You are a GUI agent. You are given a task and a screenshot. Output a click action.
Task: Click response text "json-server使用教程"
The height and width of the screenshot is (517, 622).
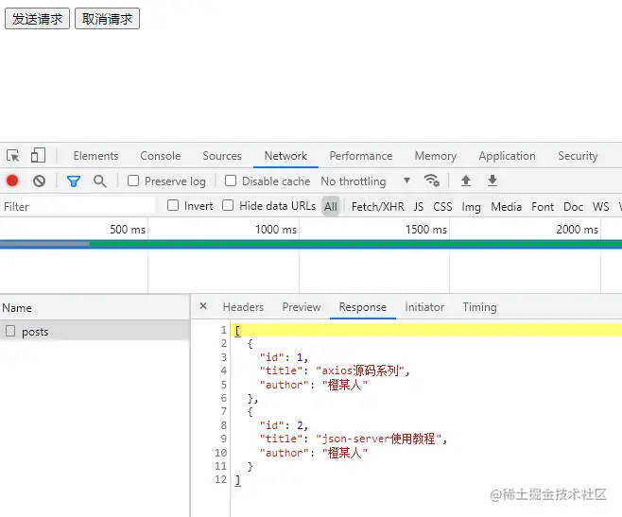click(378, 439)
